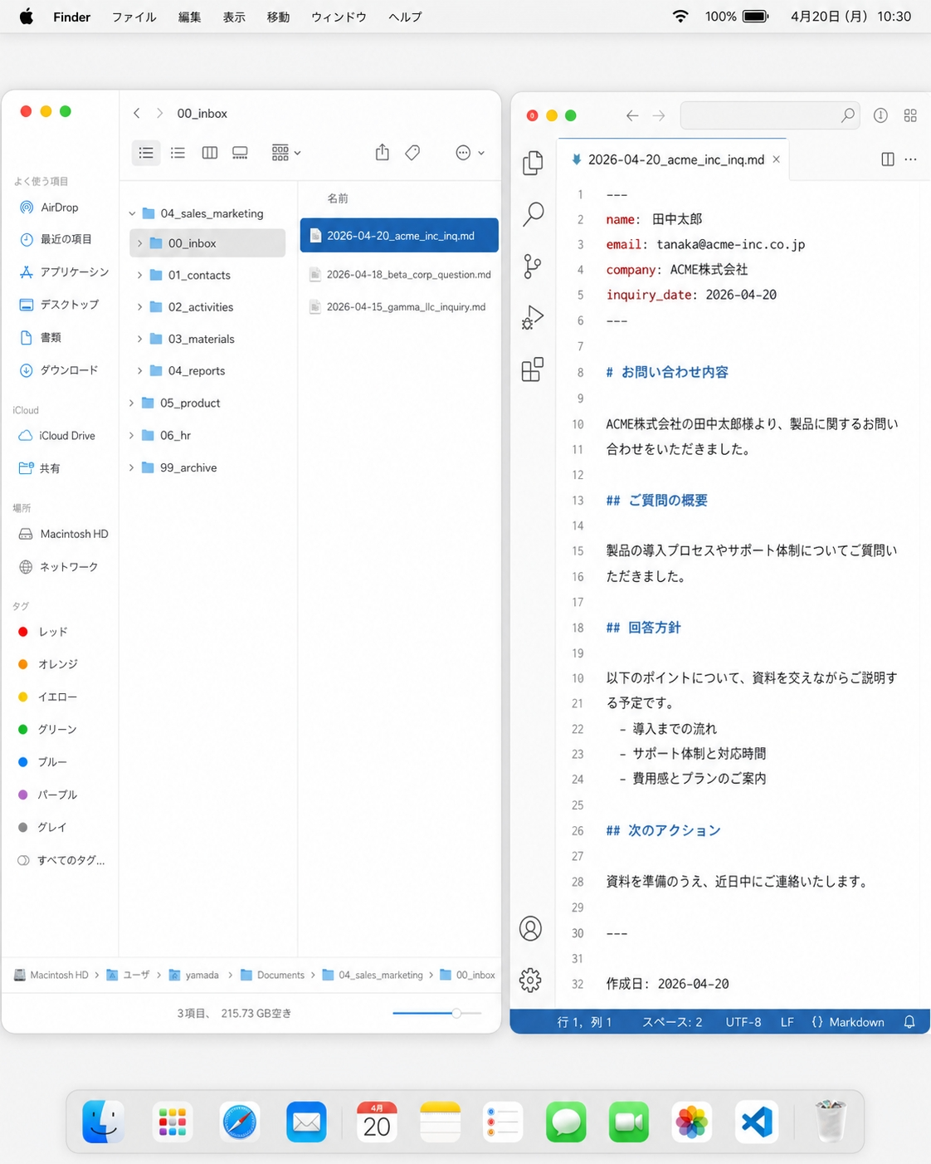Switch Finder to gallery view
931x1164 pixels.
click(x=240, y=153)
